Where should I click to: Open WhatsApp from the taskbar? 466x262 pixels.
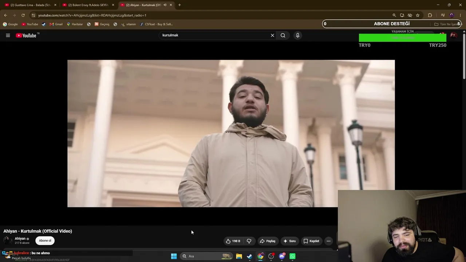(x=292, y=256)
